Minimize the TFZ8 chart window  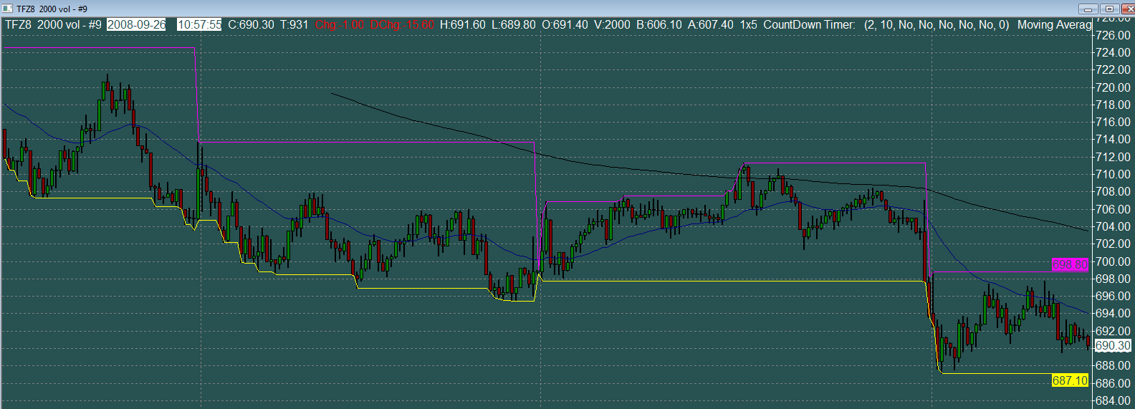[x=1088, y=9]
